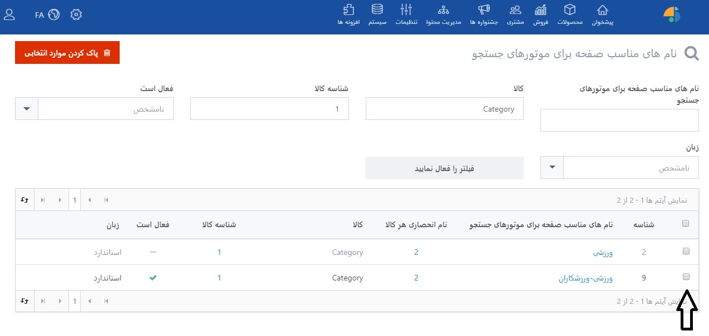This screenshot has height=336, width=709.
Task: Open the فروش sales menu
Action: 541,15
